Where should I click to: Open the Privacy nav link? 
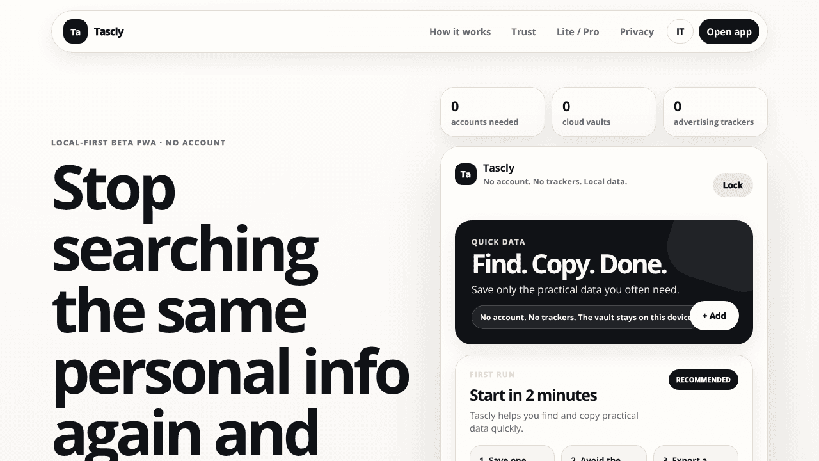(x=637, y=31)
